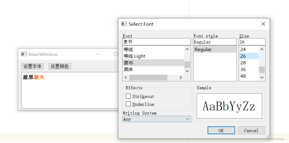Click the MainWindow title bar icon
The width and height of the screenshot is (289, 143).
pos(24,54)
